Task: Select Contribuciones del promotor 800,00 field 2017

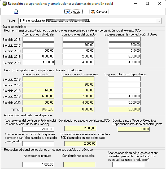Action: (78, 45)
